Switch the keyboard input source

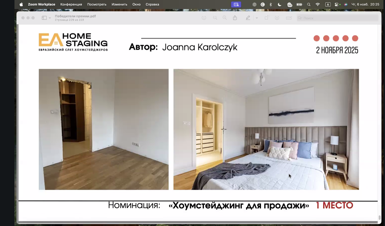coord(328,4)
